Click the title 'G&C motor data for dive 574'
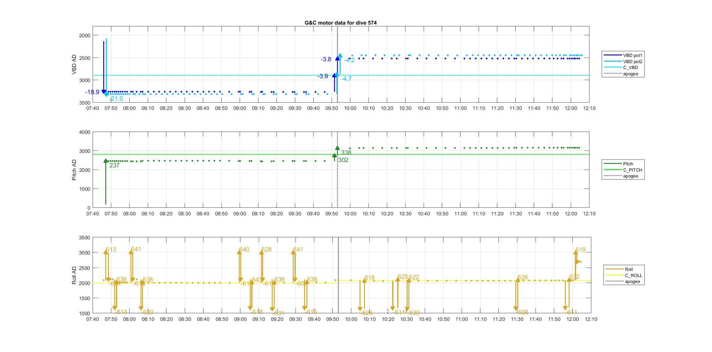This screenshot has height=352, width=712. 341,23
